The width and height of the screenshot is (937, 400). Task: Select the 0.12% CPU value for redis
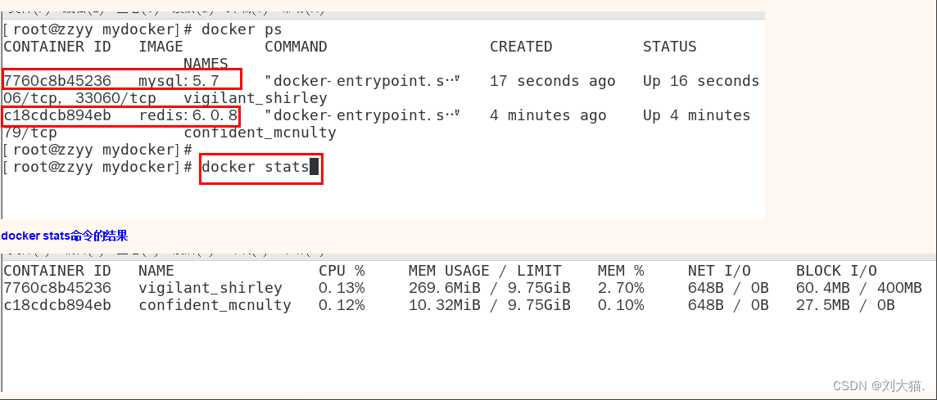342,305
